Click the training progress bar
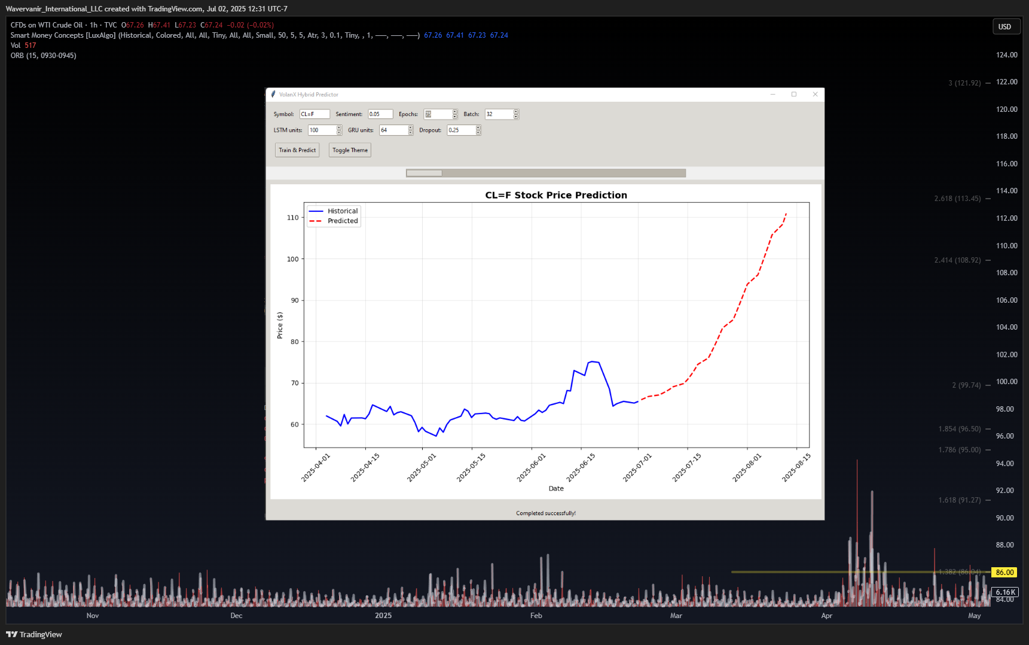The width and height of the screenshot is (1029, 645). [x=546, y=173]
